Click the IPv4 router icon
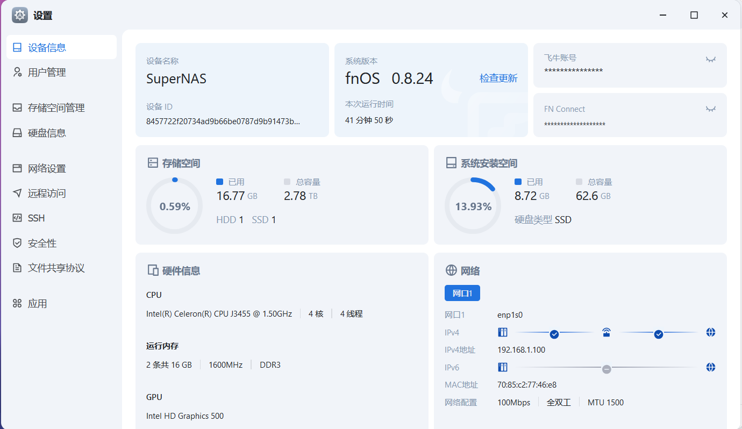The width and height of the screenshot is (742, 429). [607, 332]
